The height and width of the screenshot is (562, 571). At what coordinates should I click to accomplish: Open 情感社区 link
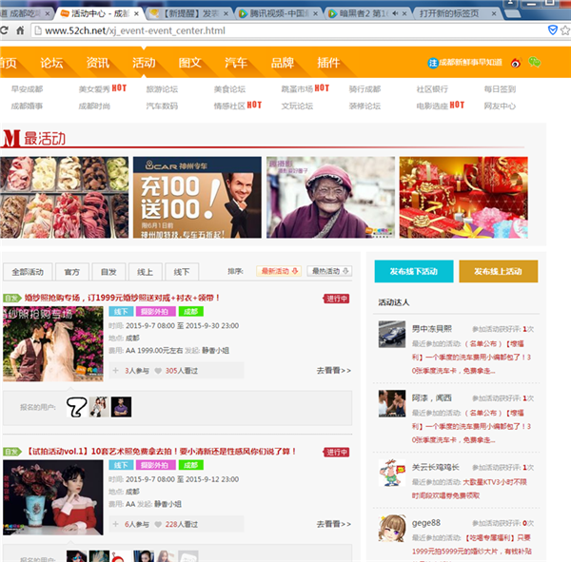(x=229, y=106)
